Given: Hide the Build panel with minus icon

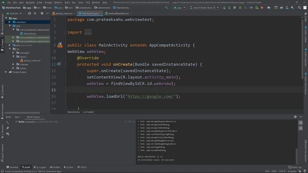Looking at the screenshot, I should 301,117.
